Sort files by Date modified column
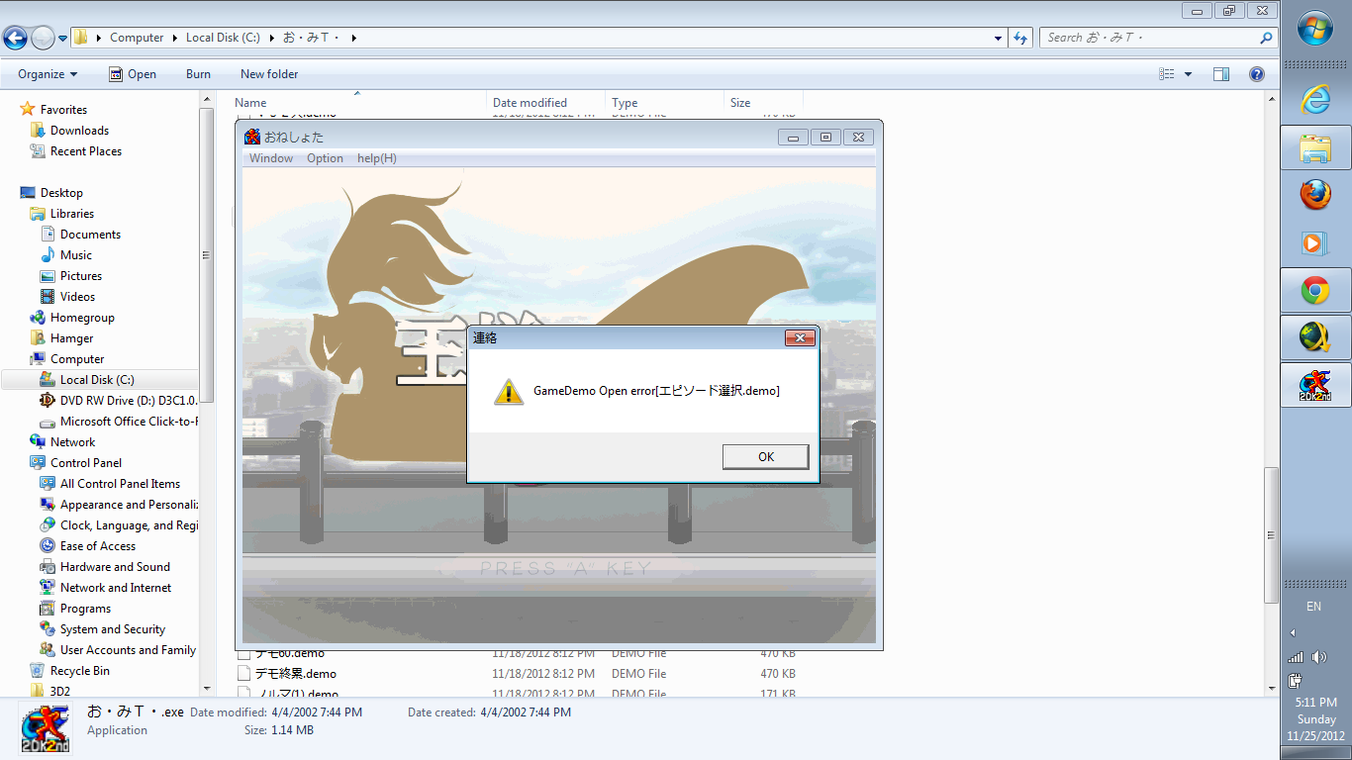Screen dimensions: 1352x760 tap(530, 103)
